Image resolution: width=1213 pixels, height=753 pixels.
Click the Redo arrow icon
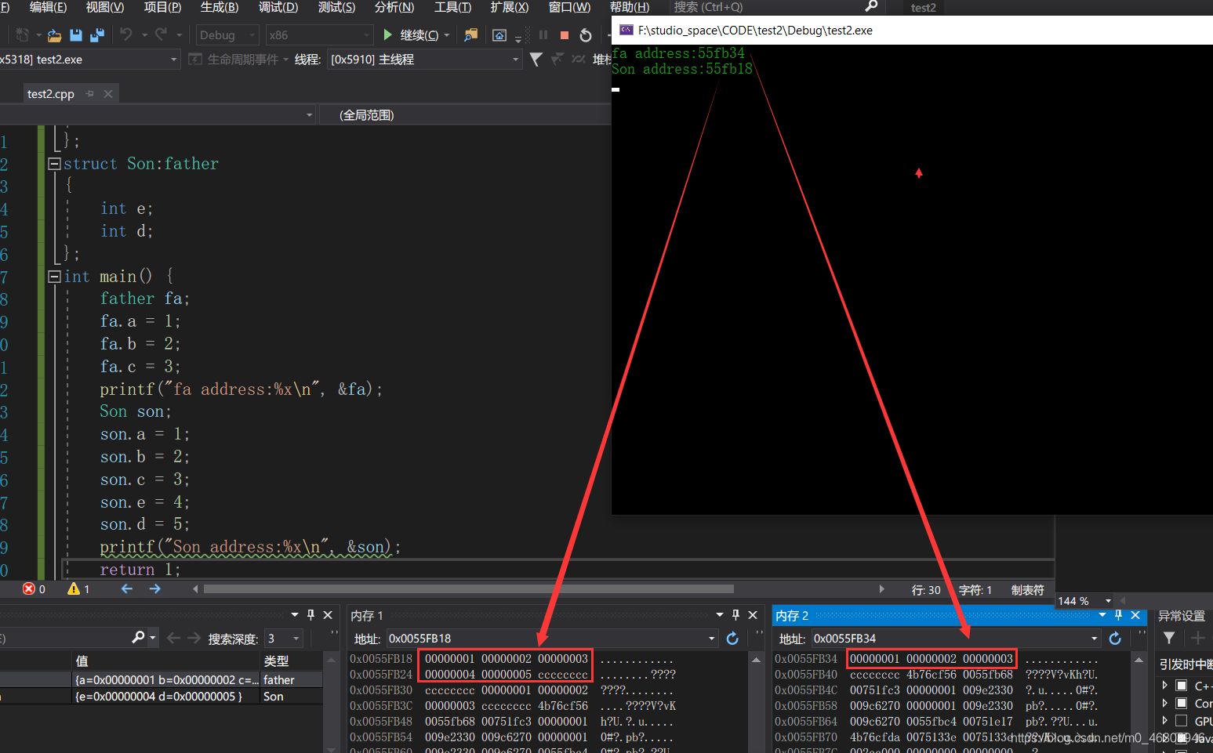pyautogui.click(x=161, y=34)
